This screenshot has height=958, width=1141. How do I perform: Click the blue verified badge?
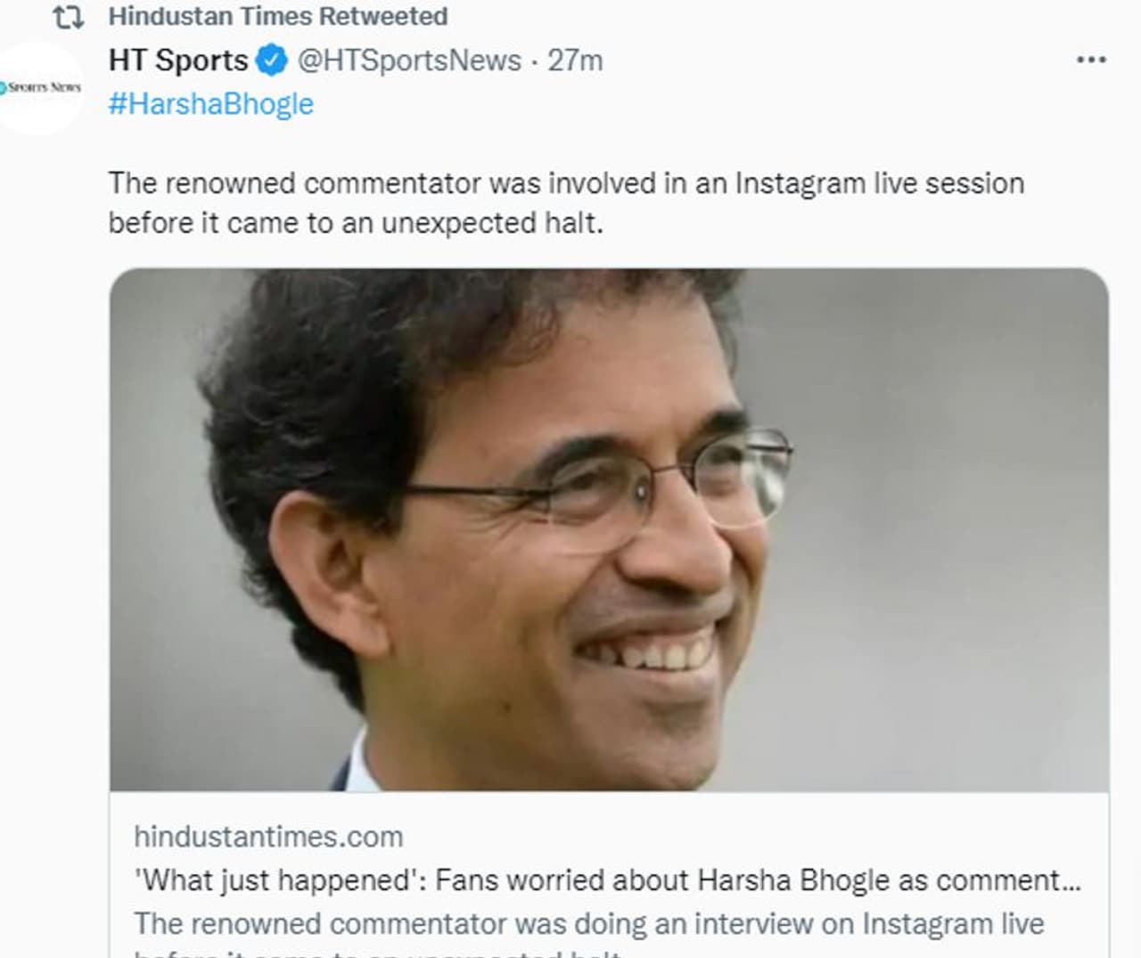pyautogui.click(x=272, y=61)
